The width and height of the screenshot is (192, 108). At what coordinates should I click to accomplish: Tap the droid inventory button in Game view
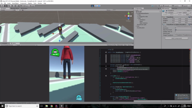(79, 97)
